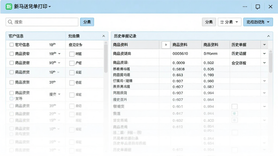
Task: Click the gray 分类 button at top right
Action: pyautogui.click(x=209, y=22)
